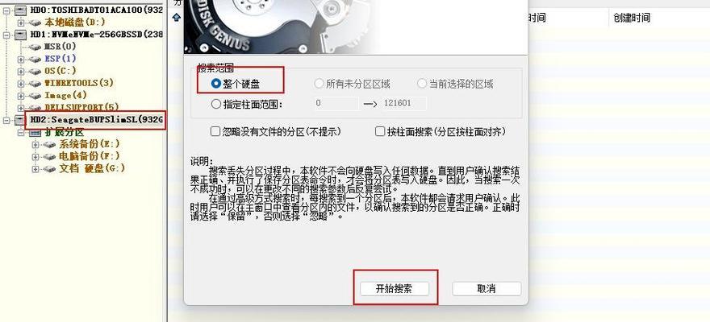Viewport: 710px width, 322px height.
Task: Click the 文档 硬盘(G:) drive icon
Action: click(x=49, y=169)
